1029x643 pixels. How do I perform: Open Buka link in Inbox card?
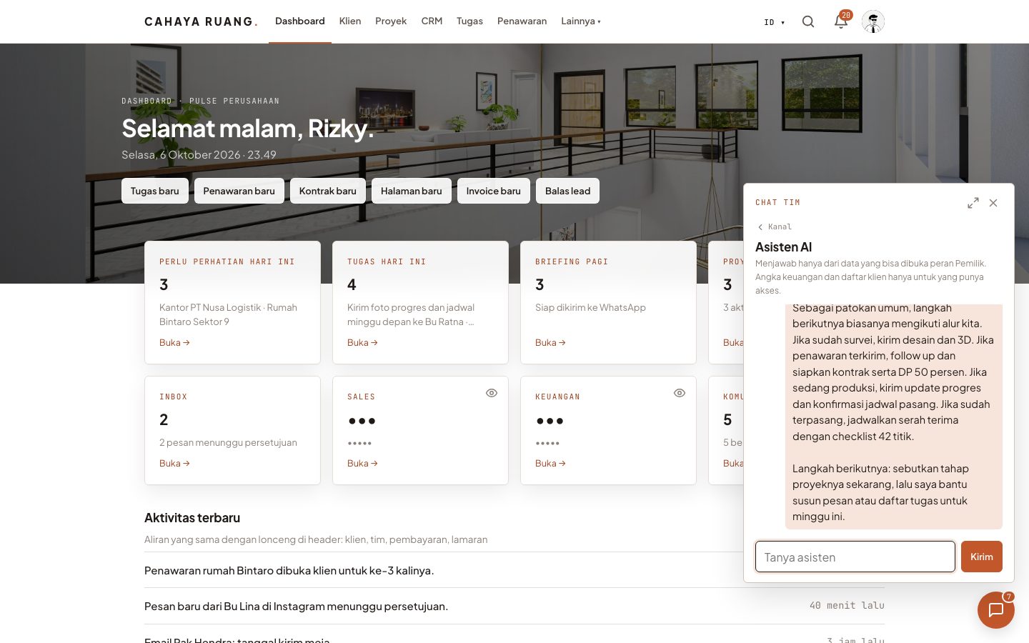(x=174, y=464)
